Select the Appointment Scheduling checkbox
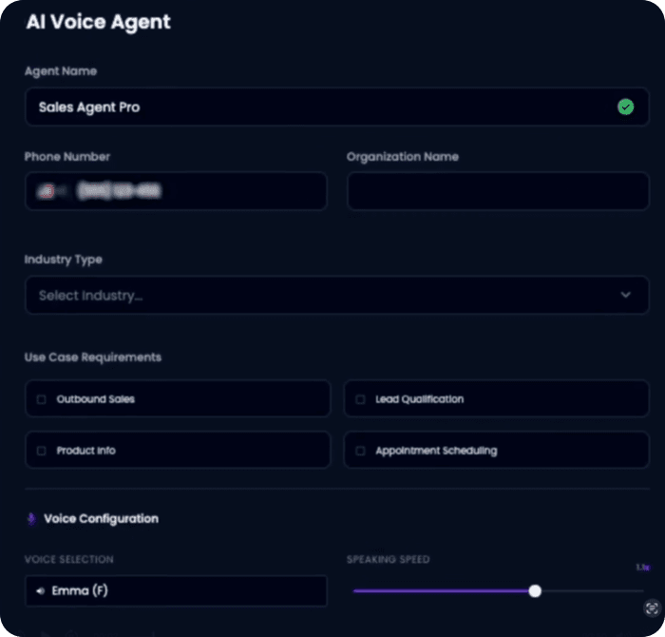Screen dimensions: 665x637 pyautogui.click(x=360, y=451)
